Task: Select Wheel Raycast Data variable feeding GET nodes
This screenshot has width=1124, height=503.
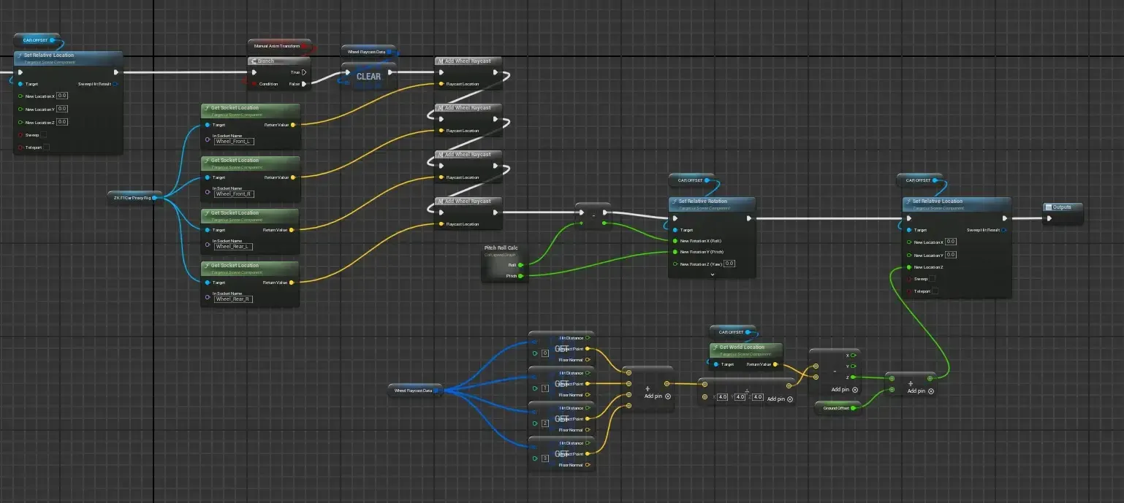Action: click(x=415, y=391)
